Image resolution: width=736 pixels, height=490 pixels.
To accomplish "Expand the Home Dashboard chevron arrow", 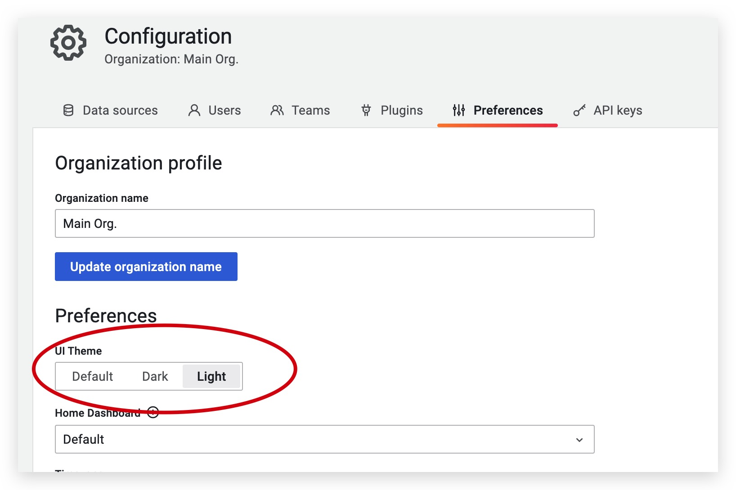I will coord(579,440).
